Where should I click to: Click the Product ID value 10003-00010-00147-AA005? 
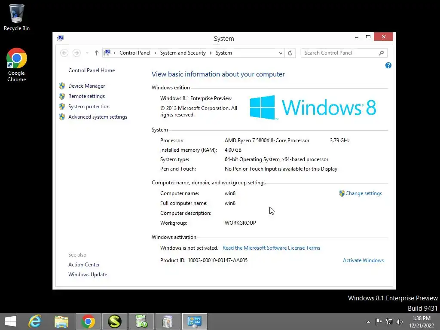pos(217,260)
